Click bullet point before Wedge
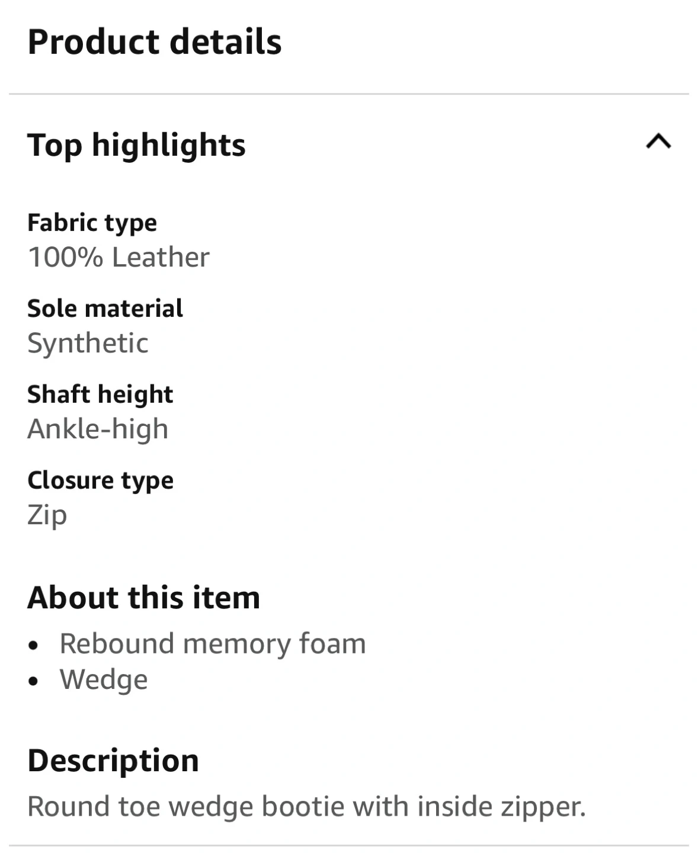 34,681
